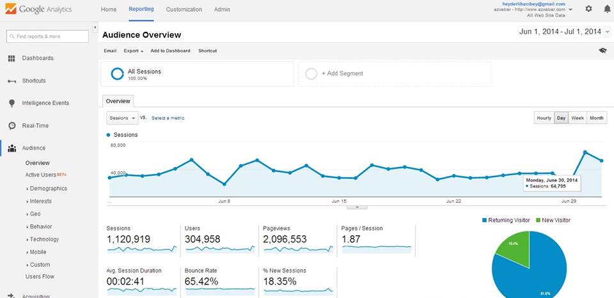
Task: Click the Intelligence Events lightbulb icon
Action: click(12, 104)
